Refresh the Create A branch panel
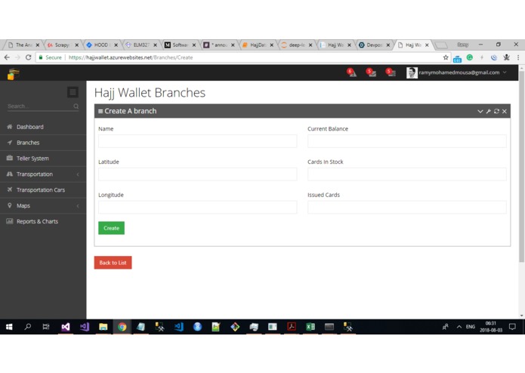Screen dimensions: 525x373 point(496,111)
